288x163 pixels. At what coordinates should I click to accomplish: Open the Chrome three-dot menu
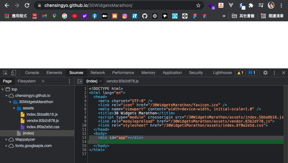tap(281, 5)
